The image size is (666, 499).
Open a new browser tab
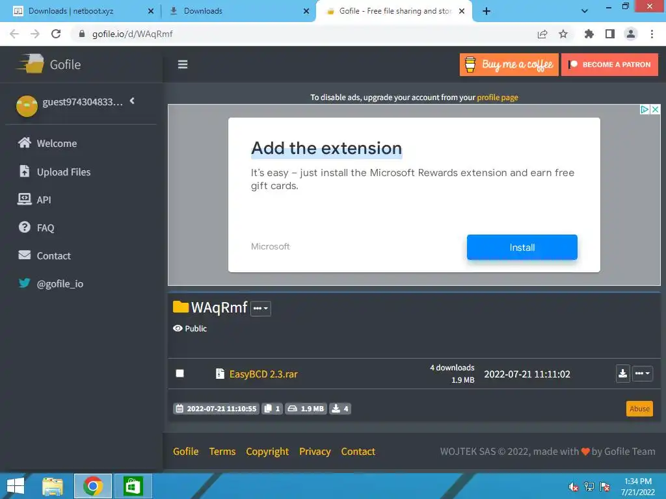click(486, 11)
